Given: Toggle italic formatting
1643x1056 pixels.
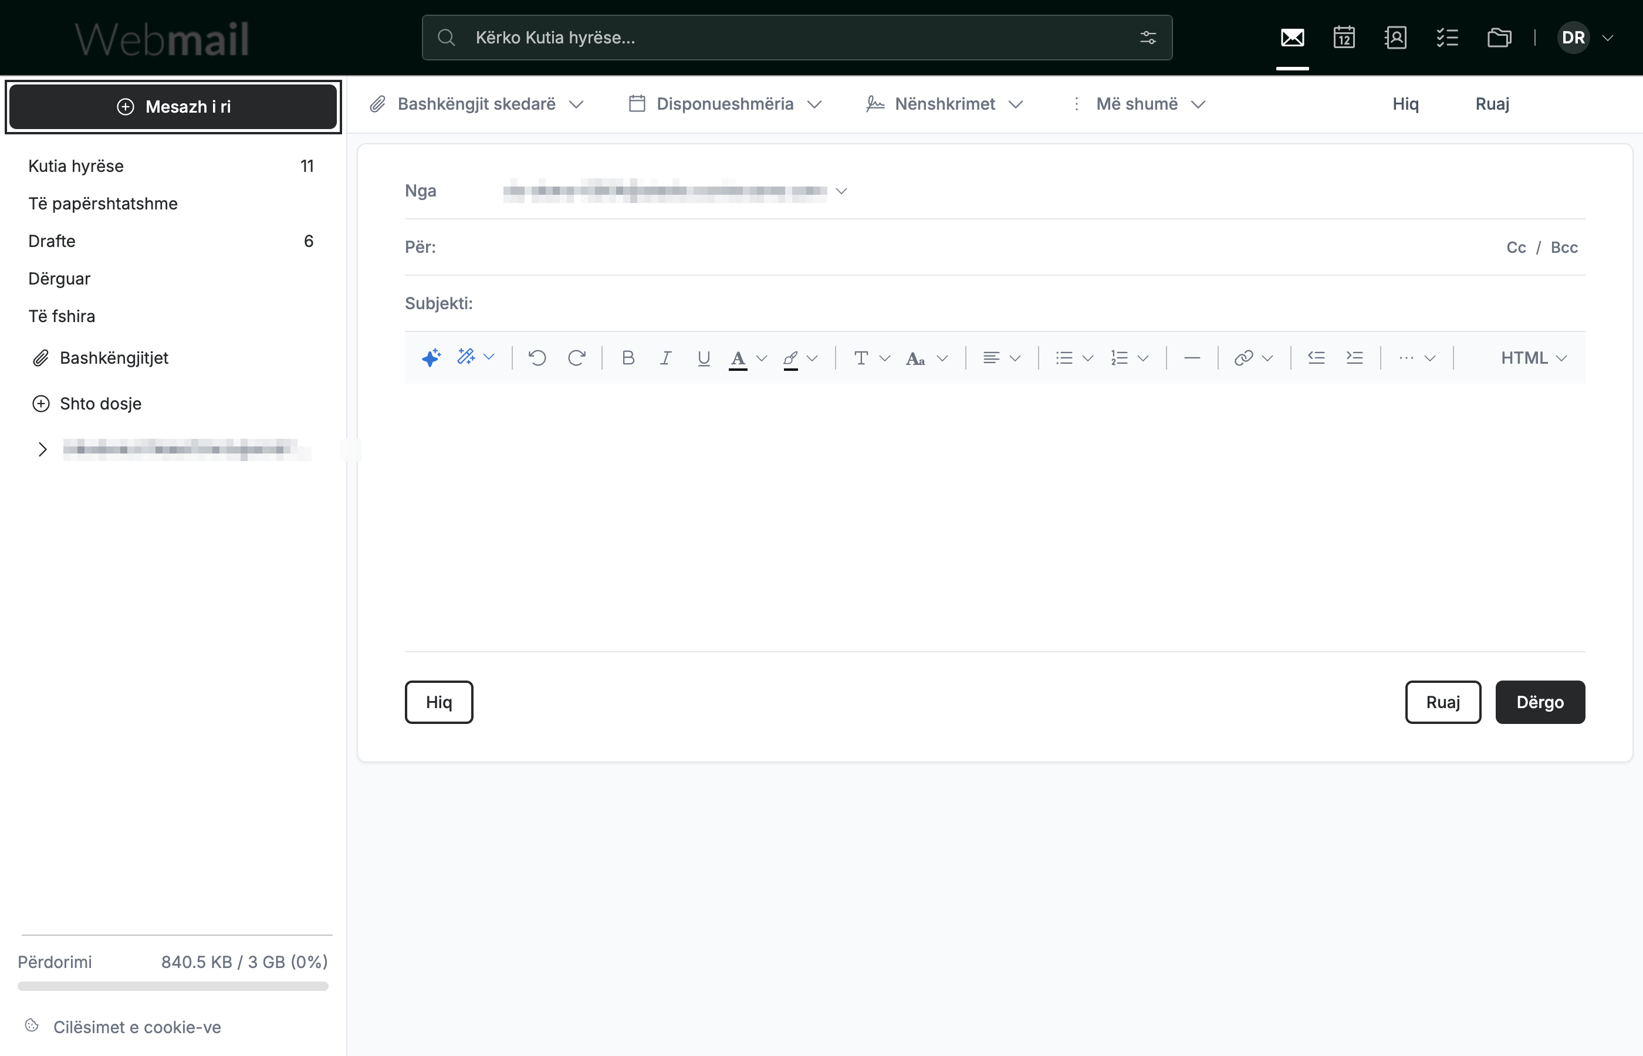Looking at the screenshot, I should pyautogui.click(x=665, y=357).
